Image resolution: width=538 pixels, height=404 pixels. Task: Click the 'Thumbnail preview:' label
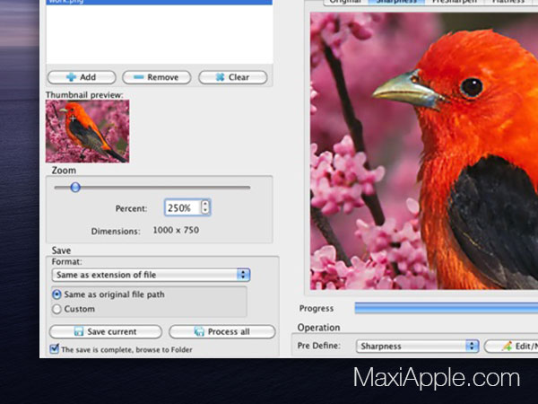[84, 95]
